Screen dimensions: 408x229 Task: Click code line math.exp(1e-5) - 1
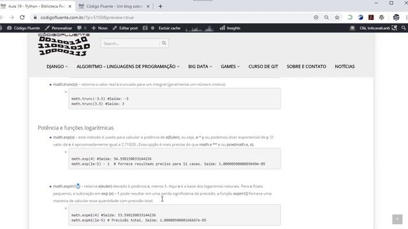(x=168, y=164)
